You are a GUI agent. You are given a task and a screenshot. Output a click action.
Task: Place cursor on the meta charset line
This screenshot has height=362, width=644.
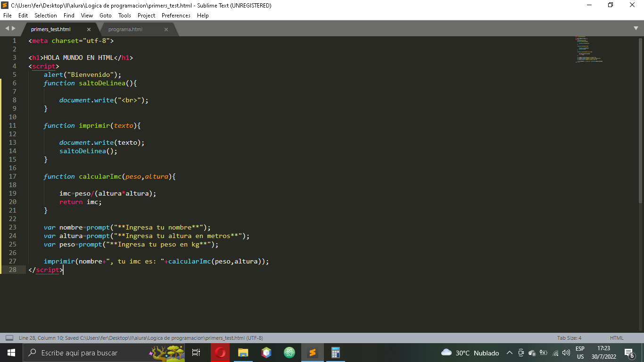click(x=71, y=41)
